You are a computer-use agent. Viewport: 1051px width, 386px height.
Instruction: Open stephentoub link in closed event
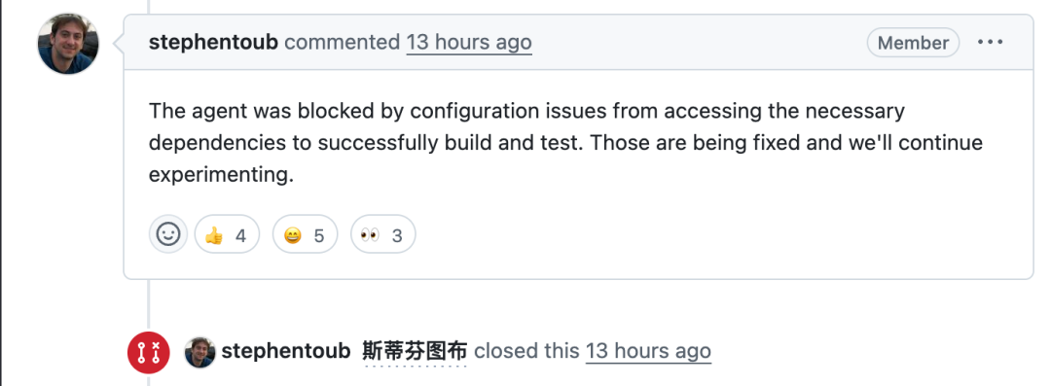[285, 351]
